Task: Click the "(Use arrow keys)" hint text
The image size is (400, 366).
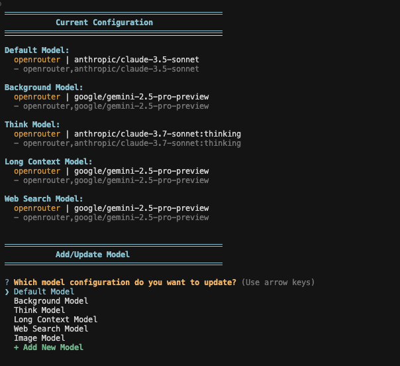Action: 278,282
